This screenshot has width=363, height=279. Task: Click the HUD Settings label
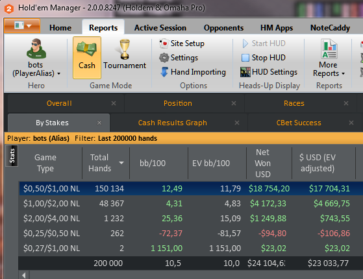pyautogui.click(x=275, y=72)
